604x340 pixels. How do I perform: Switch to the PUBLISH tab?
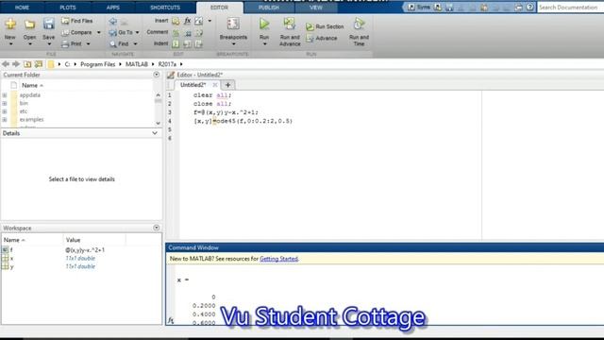point(268,8)
